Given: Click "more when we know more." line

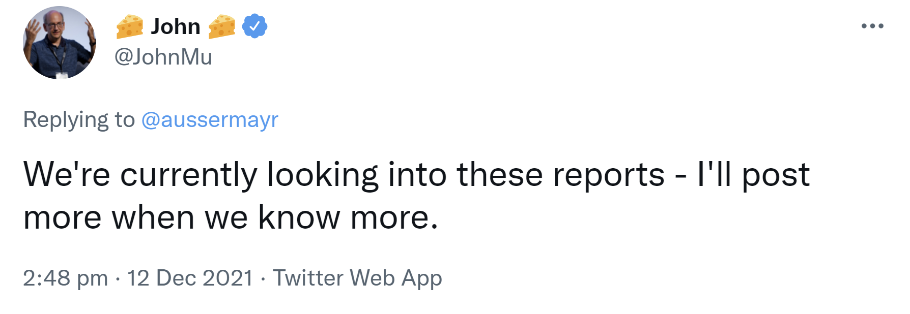Looking at the screenshot, I should [x=231, y=217].
